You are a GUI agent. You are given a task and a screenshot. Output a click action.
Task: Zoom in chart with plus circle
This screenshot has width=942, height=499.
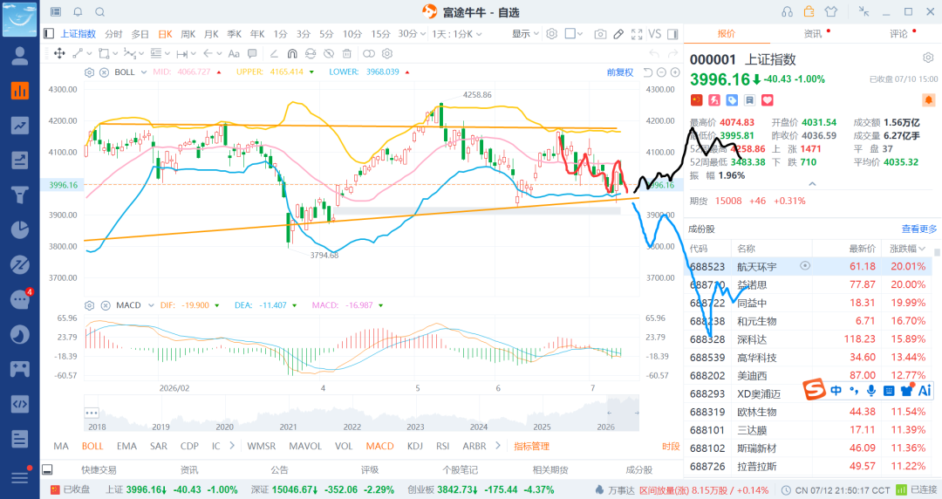[675, 72]
